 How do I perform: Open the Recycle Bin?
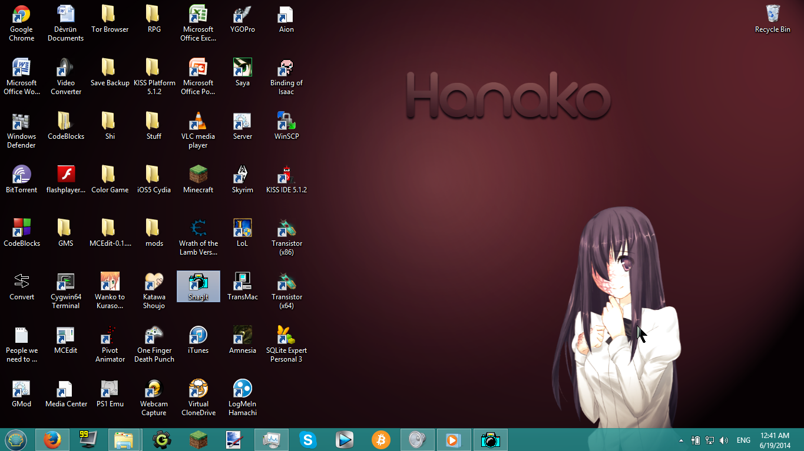(x=773, y=19)
